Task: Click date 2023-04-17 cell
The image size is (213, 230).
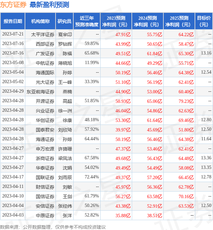Action: click(x=13, y=177)
